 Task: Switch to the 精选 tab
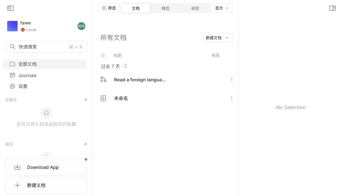[165, 8]
